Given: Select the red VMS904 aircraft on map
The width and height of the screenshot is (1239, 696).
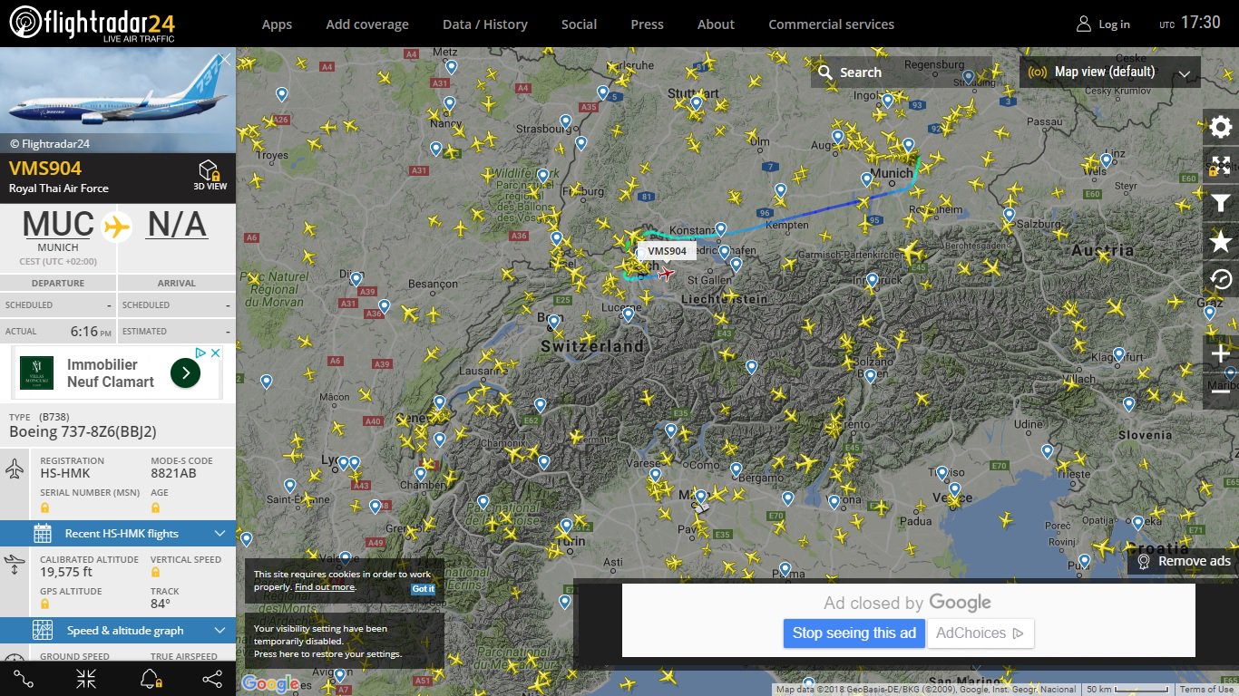Looking at the screenshot, I should (x=667, y=273).
